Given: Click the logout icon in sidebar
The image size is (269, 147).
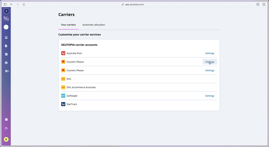Looking at the screenshot, I should coord(6,128).
